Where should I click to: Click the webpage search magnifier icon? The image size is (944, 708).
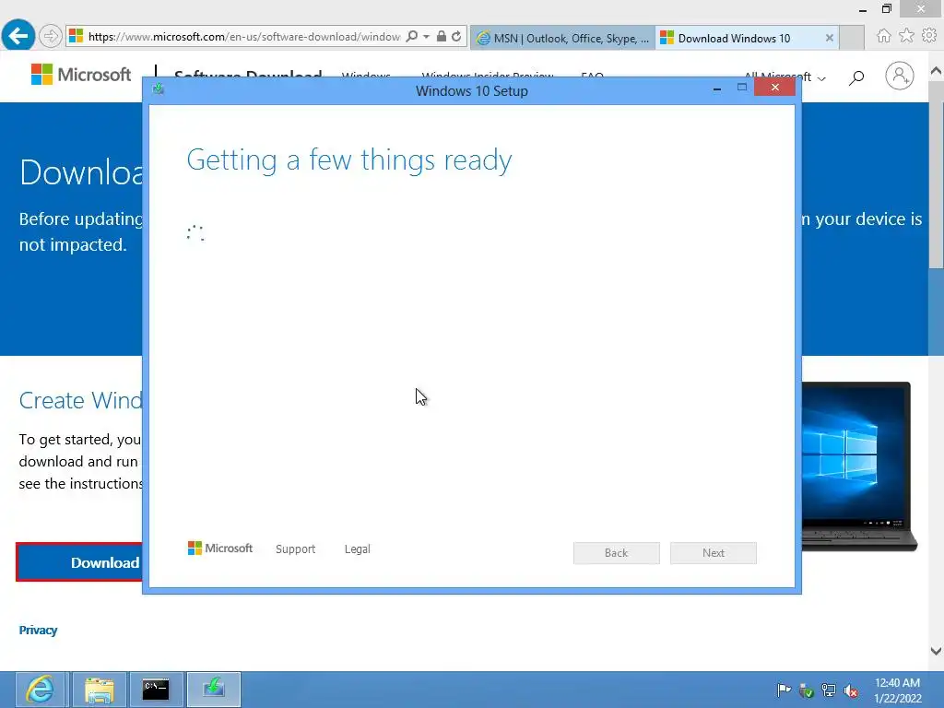856,77
